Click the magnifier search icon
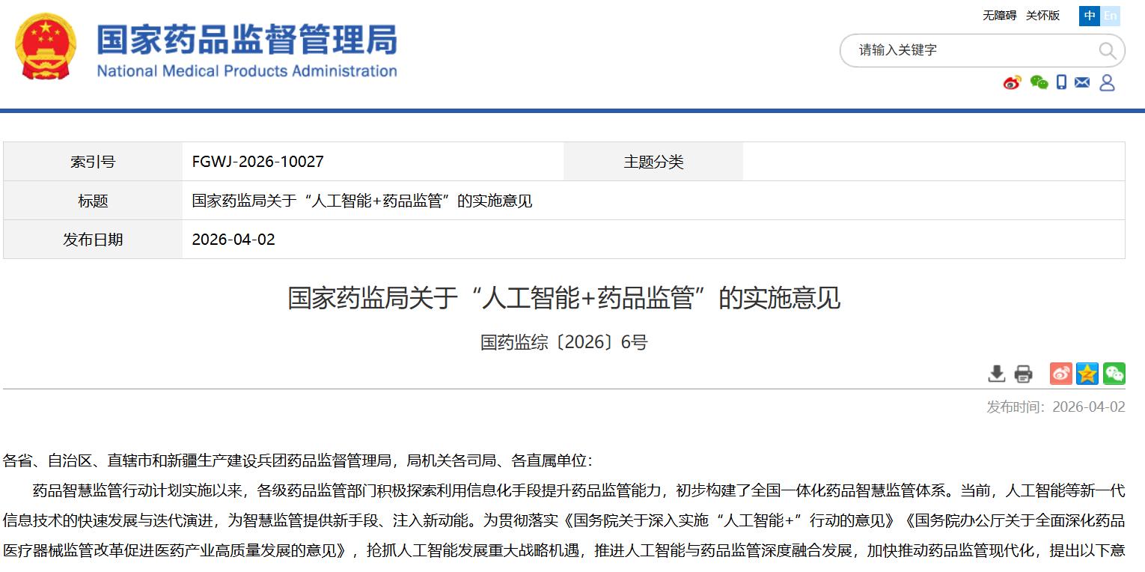This screenshot has width=1145, height=572. 1107,50
